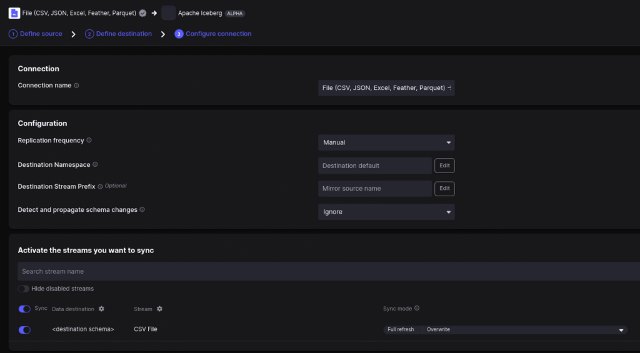This screenshot has height=353, width=640.
Task: Click the info icon beside Replication frequency
Action: (89, 141)
